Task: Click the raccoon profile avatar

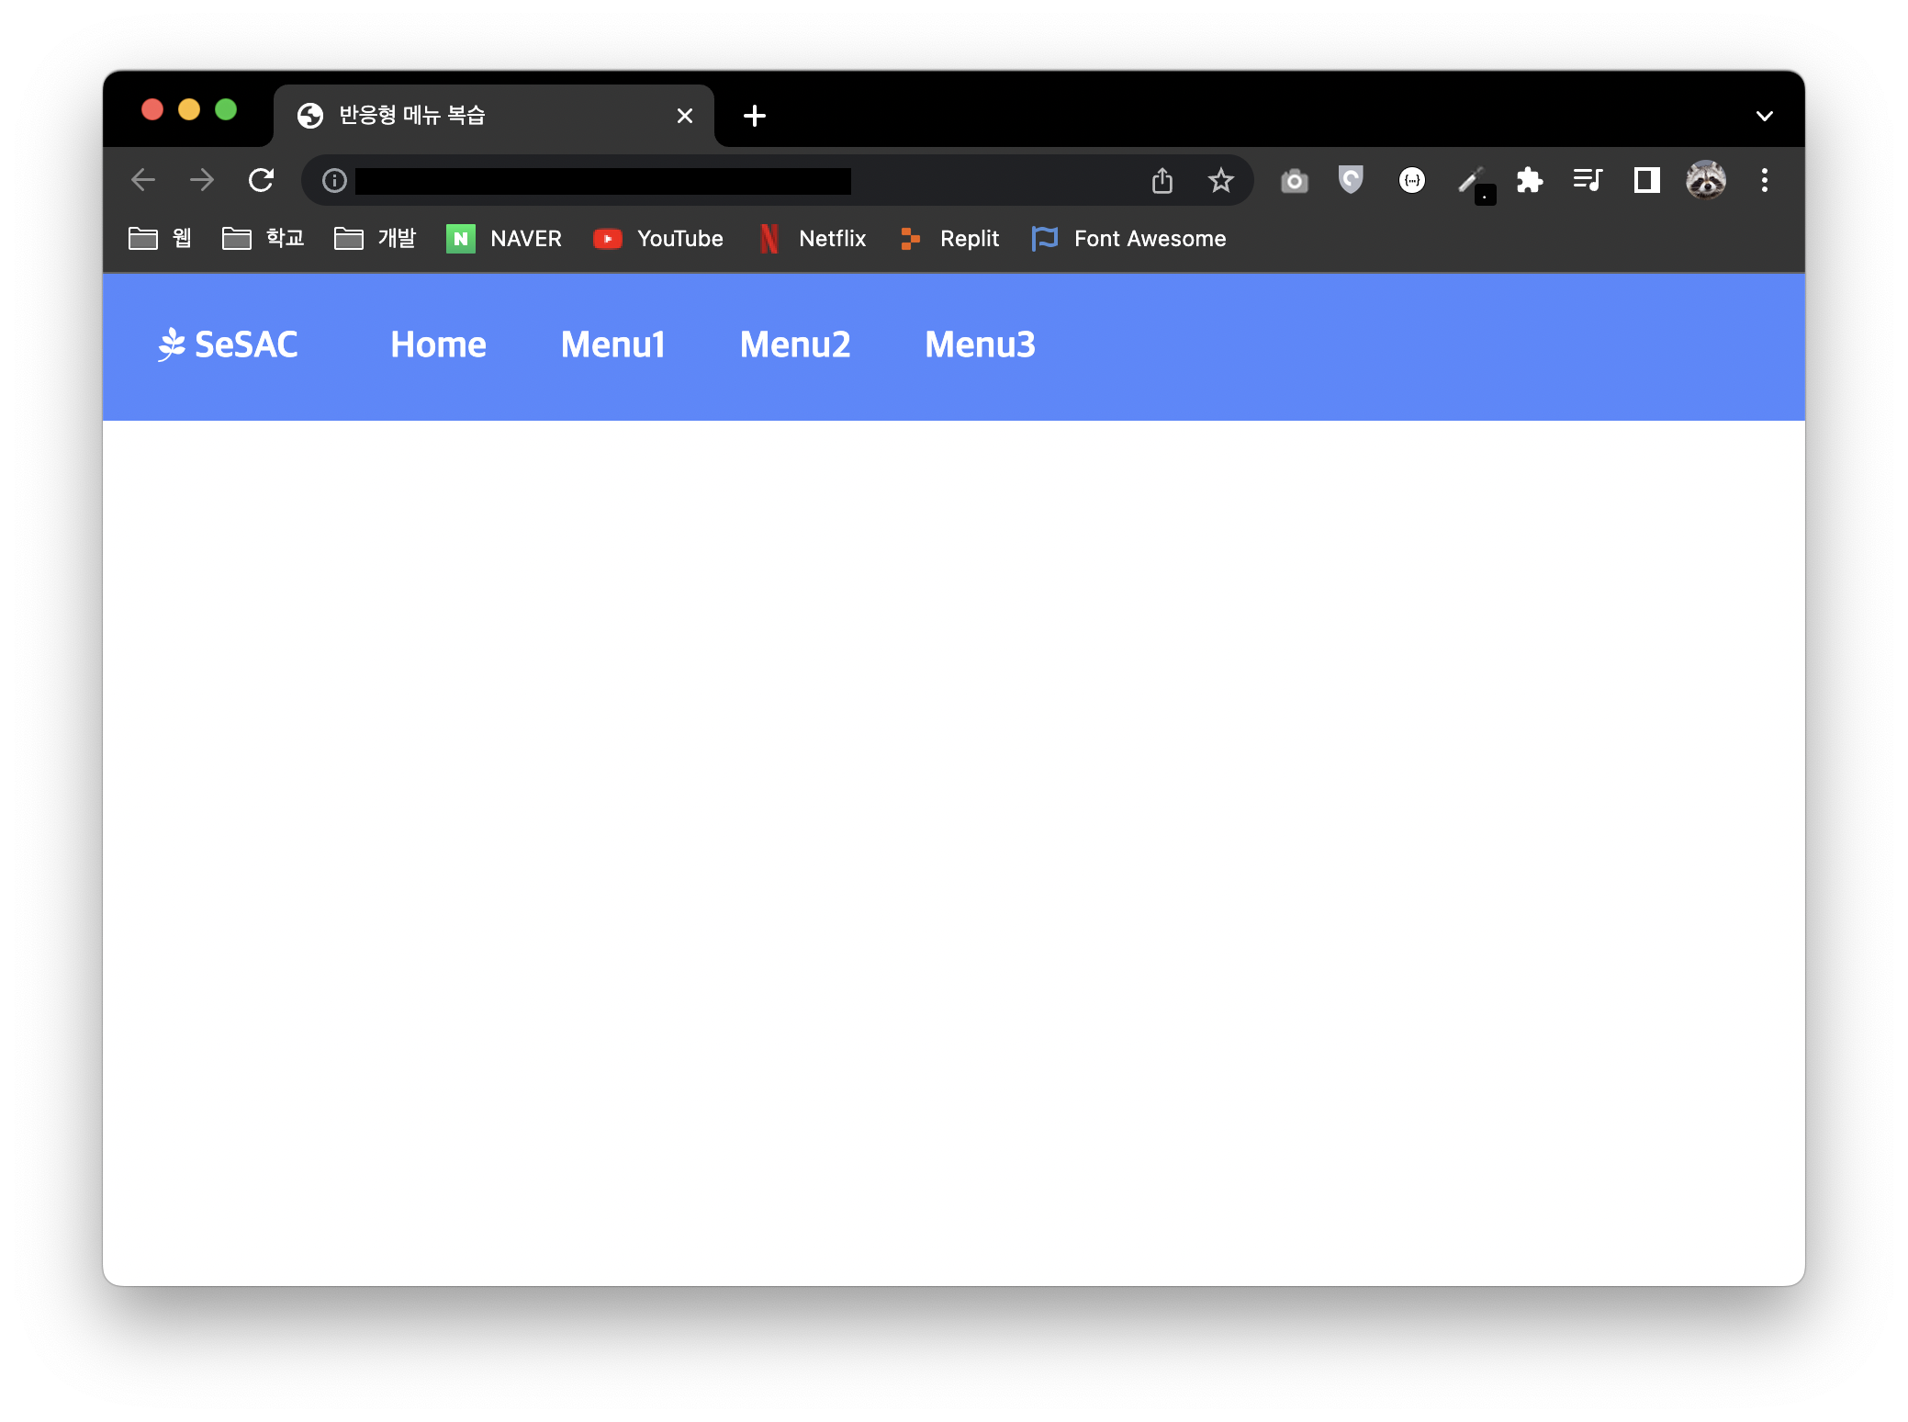Action: [1705, 180]
